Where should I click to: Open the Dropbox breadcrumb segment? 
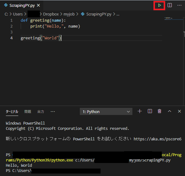pyautogui.click(x=51, y=14)
